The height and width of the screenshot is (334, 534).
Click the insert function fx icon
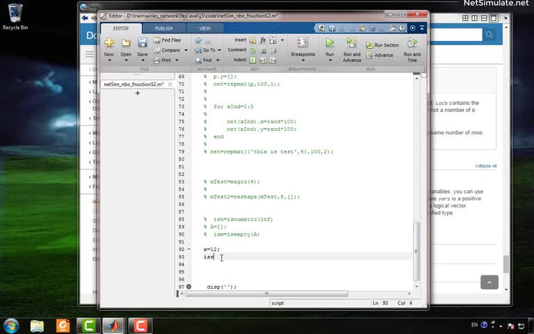[263, 40]
